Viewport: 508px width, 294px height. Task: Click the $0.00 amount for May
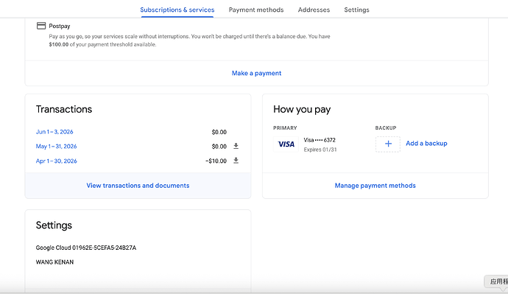(x=219, y=147)
